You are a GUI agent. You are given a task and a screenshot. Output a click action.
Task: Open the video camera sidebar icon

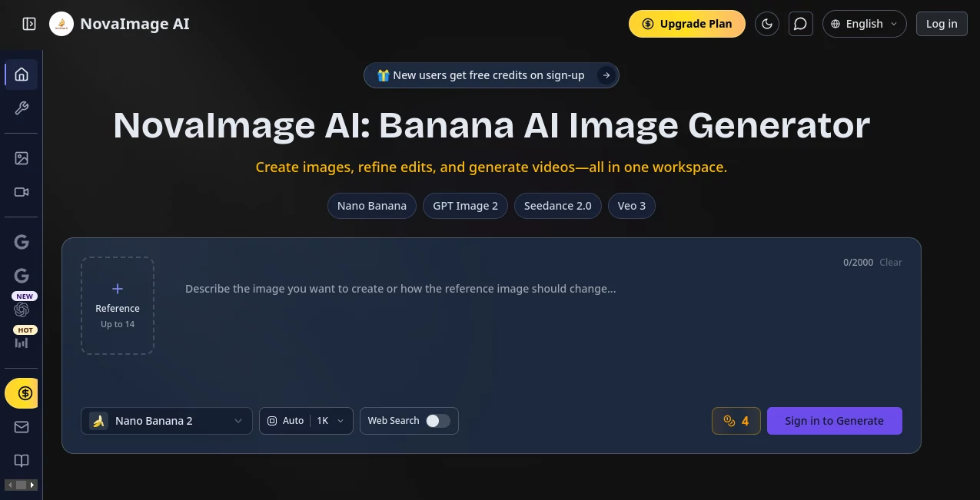tap(22, 192)
